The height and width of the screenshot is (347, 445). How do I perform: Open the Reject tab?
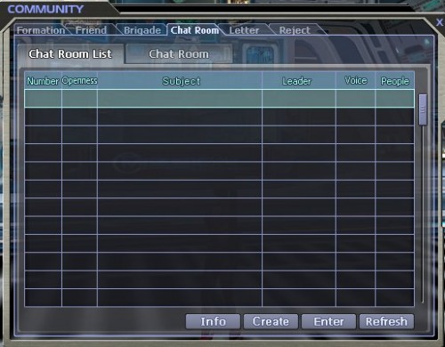(x=295, y=30)
